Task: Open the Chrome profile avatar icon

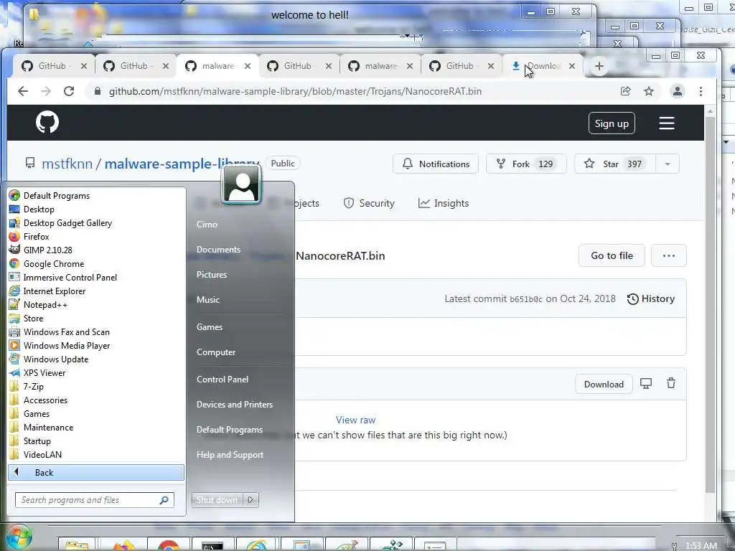Action: tap(678, 91)
